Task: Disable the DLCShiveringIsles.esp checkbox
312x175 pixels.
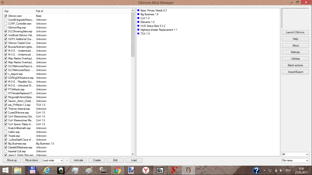Action: click(x=6, y=31)
